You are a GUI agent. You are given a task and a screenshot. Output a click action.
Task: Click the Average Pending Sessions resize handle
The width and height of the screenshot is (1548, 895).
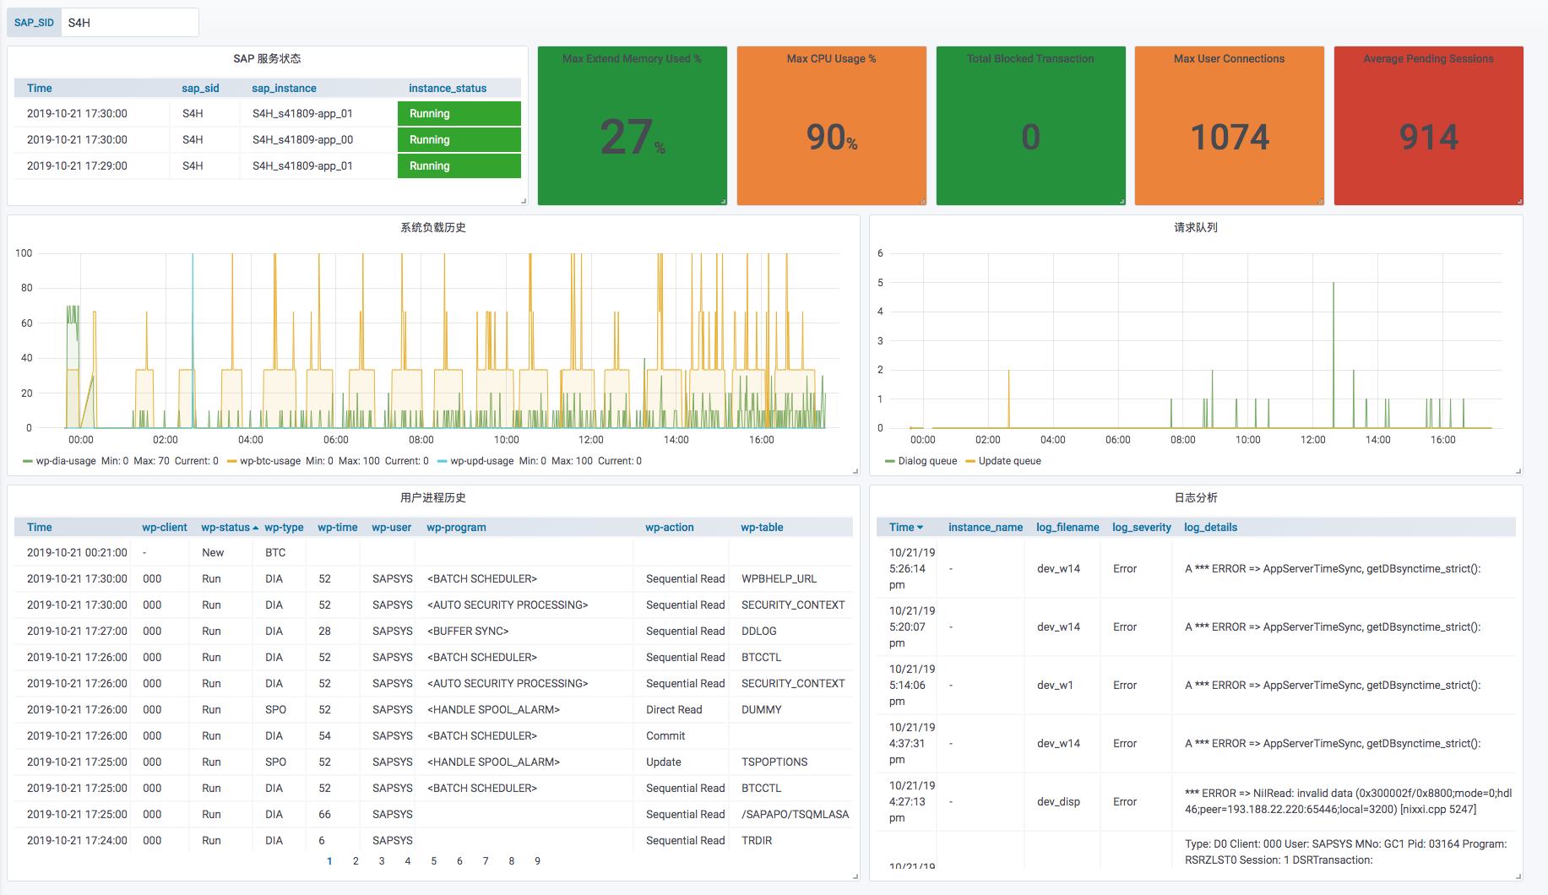(x=1519, y=201)
